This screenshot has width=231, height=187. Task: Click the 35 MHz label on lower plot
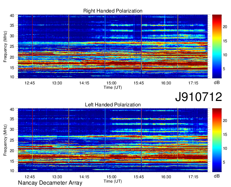click(12, 119)
